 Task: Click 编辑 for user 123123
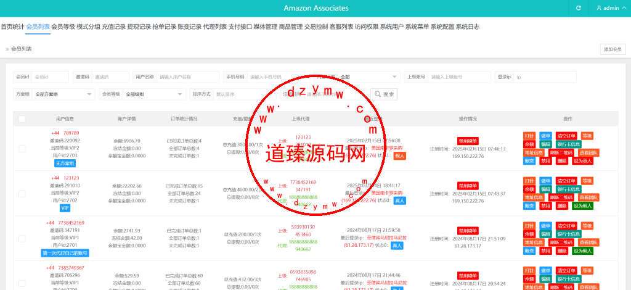click(x=546, y=189)
